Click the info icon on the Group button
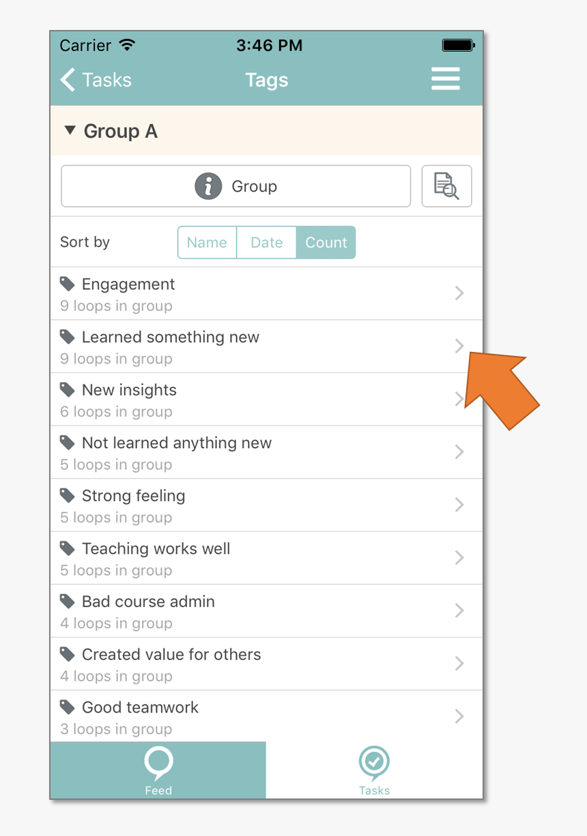This screenshot has height=836, width=587. 208,186
